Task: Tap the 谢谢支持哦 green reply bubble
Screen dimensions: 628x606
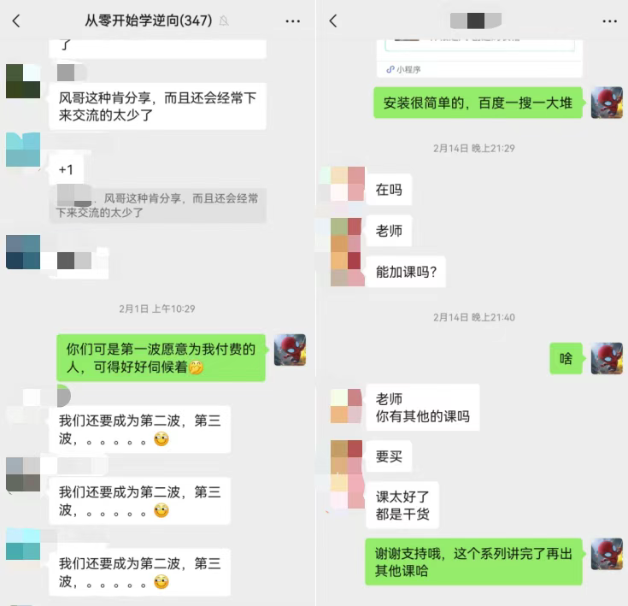Action: click(x=473, y=562)
